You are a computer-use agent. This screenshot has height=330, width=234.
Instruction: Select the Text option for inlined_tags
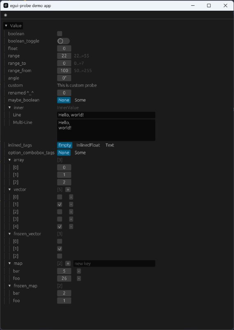pos(109,145)
